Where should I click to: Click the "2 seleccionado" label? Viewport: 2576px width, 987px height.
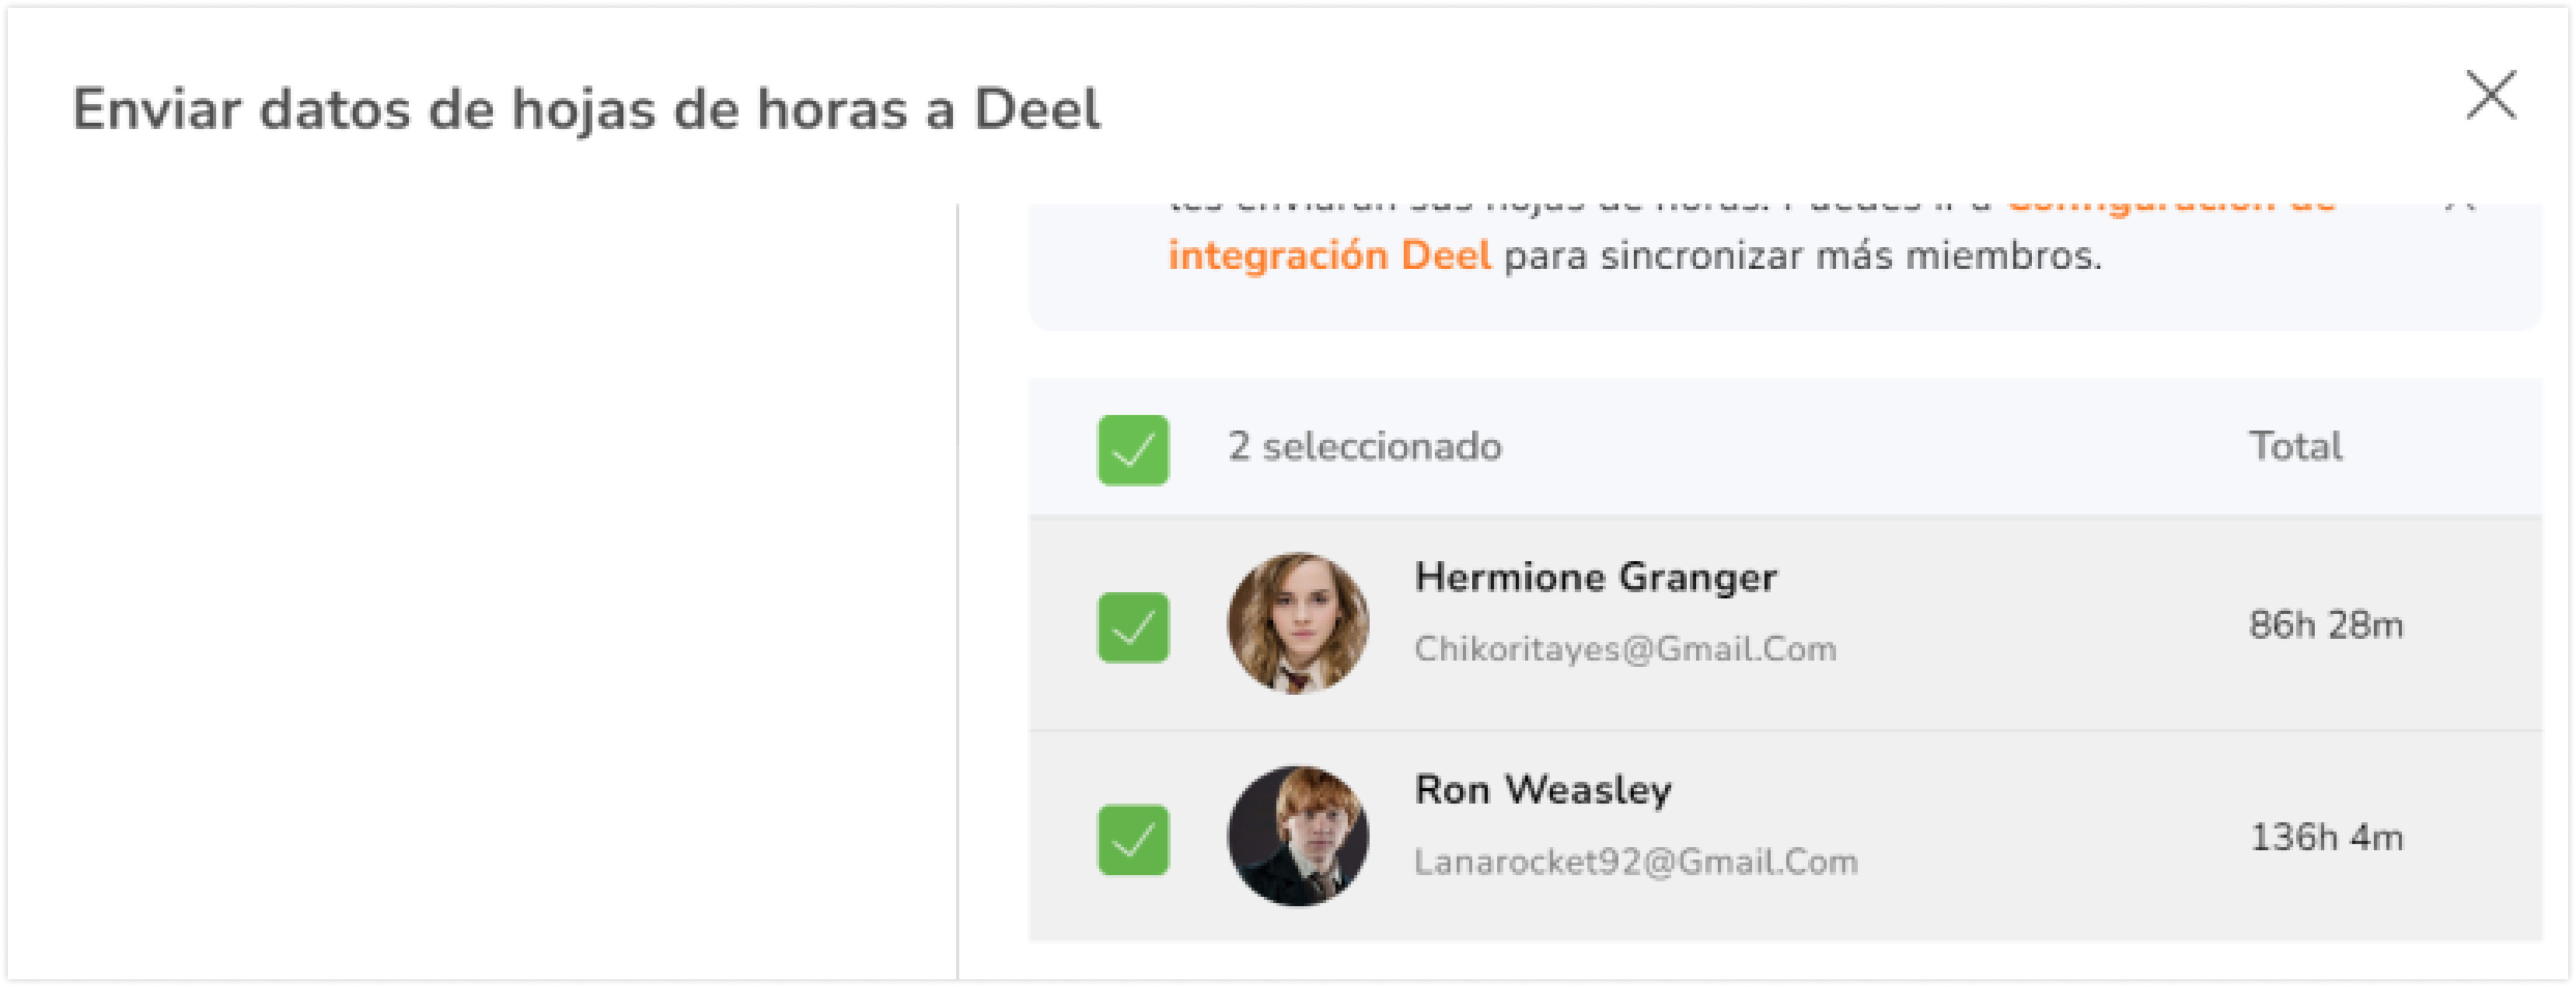[x=1365, y=446]
